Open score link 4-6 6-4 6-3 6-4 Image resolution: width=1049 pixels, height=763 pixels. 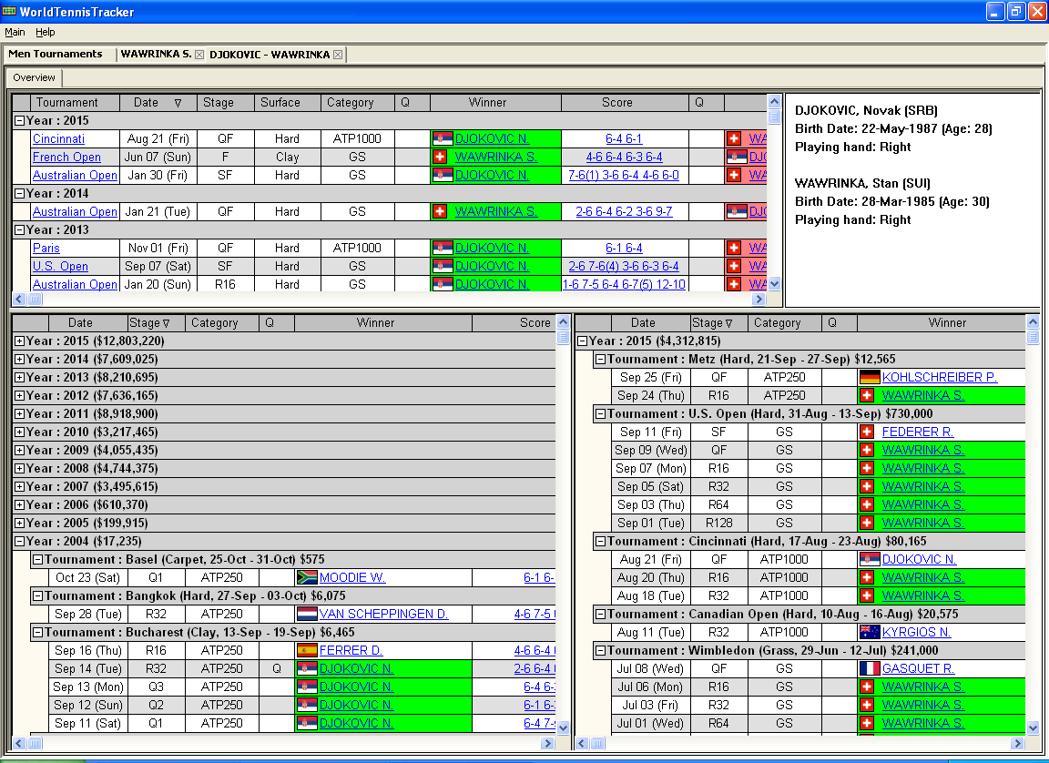[624, 157]
